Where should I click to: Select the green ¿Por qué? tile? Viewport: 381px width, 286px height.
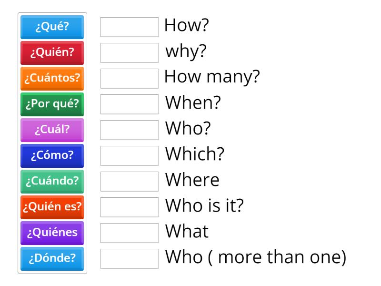coord(52,104)
